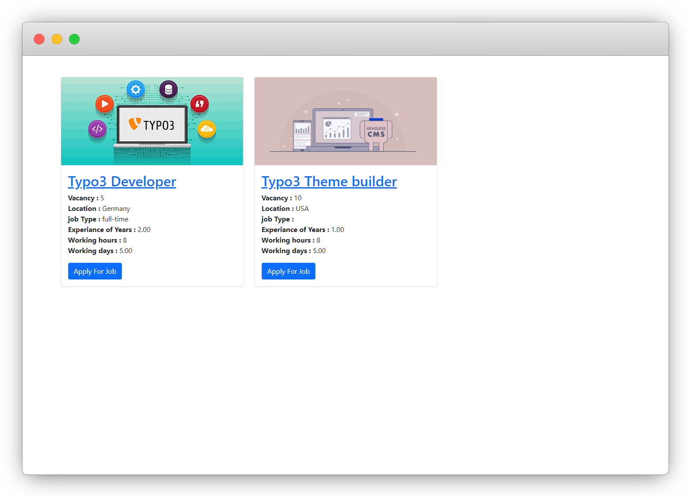Click the Germany location text
691x497 pixels.
[x=116, y=209]
